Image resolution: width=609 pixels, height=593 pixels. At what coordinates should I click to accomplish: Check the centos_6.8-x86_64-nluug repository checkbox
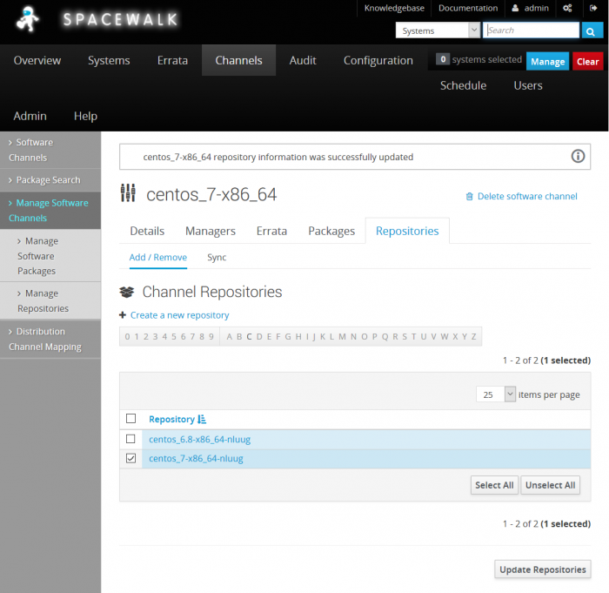coord(131,439)
